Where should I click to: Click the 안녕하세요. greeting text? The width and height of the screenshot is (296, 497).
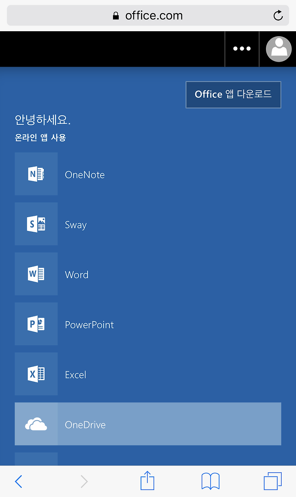43,120
